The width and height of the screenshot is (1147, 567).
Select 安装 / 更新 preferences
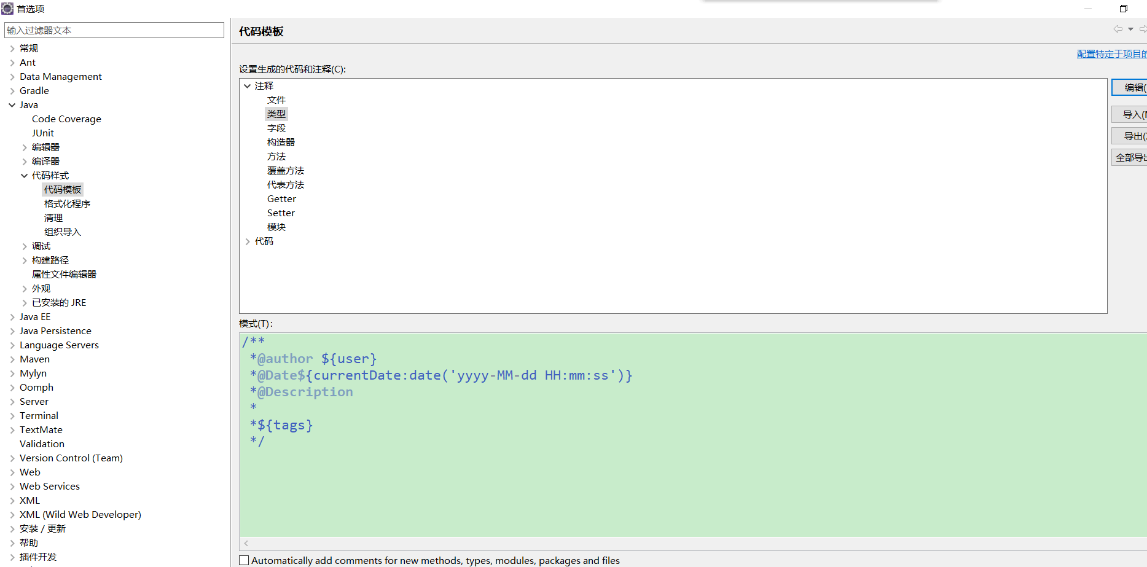click(x=42, y=529)
